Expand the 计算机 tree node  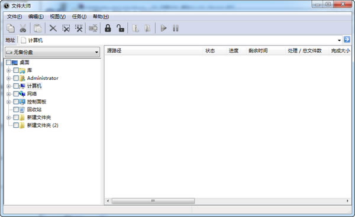9,86
